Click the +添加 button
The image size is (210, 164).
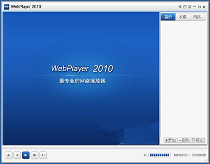tap(170, 140)
